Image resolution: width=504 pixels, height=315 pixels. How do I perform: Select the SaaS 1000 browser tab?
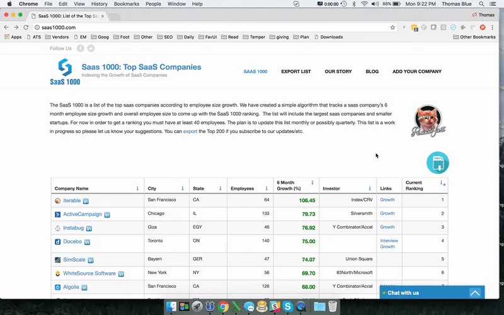tap(68, 16)
